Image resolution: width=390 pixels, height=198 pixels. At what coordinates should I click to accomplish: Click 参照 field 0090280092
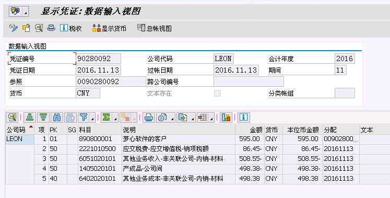tap(111, 81)
